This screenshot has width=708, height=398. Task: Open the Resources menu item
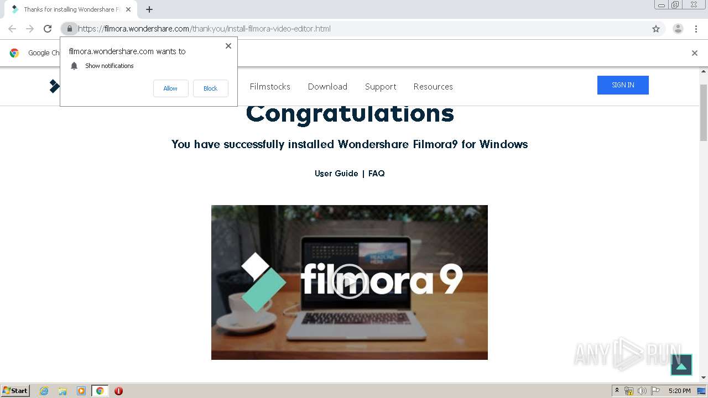click(433, 86)
